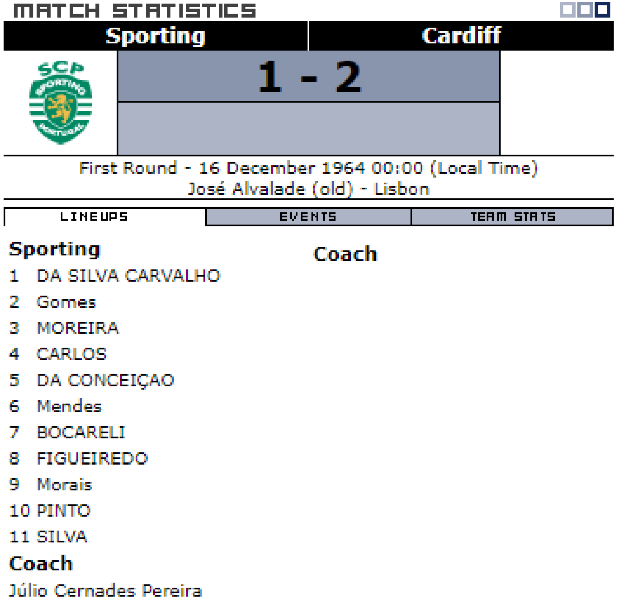Screen dimensions: 619x607
Task: Click the dark rightmost square icon top-right
Action: pos(602,9)
